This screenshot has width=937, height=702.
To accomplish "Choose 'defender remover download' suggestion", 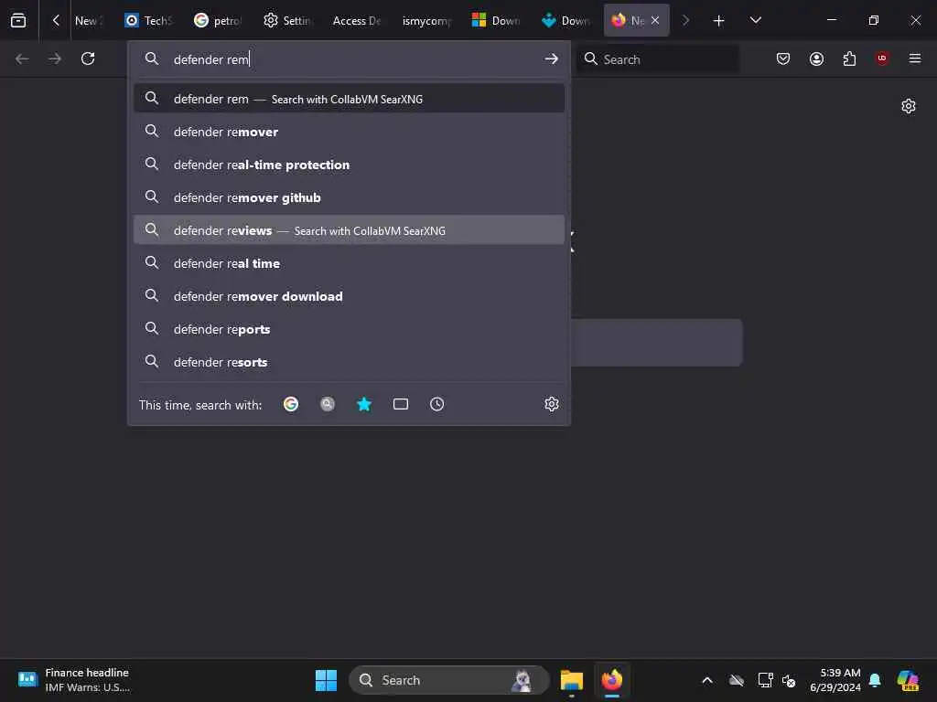I will point(349,295).
